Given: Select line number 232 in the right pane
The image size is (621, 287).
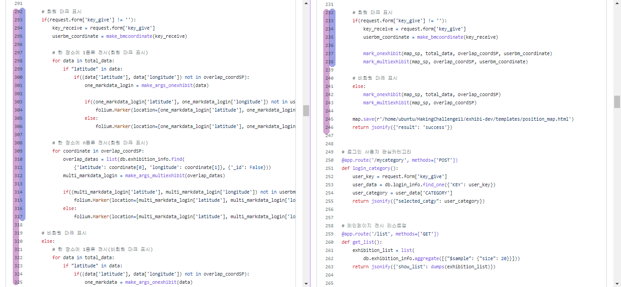Looking at the screenshot, I should coord(330,12).
